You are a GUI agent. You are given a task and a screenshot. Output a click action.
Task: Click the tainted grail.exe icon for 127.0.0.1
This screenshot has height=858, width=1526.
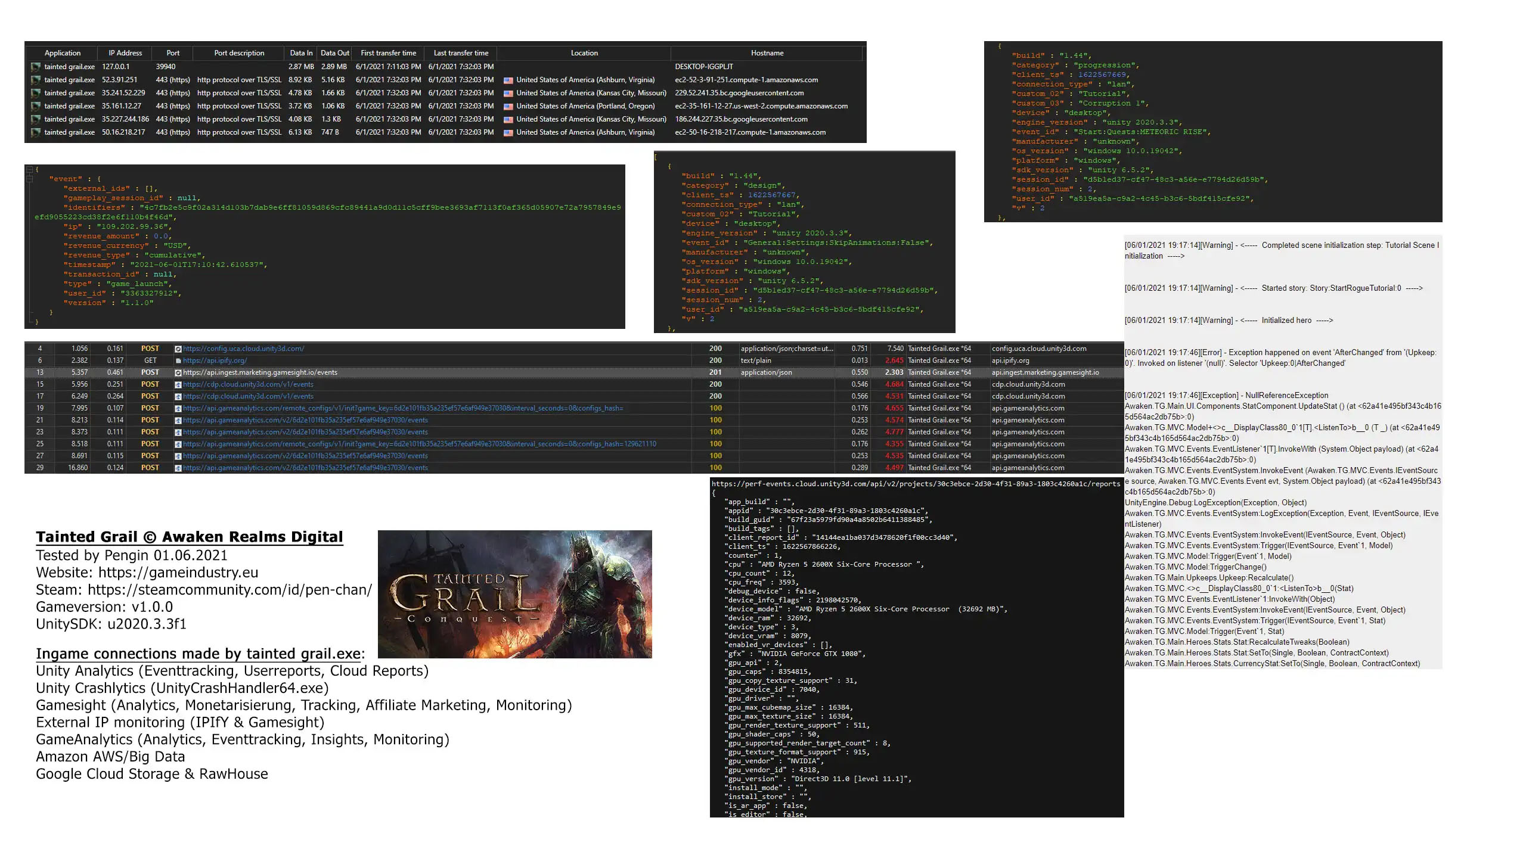point(36,67)
